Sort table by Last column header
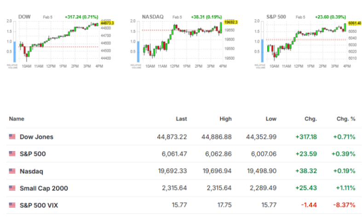362x217 pixels. (181, 119)
